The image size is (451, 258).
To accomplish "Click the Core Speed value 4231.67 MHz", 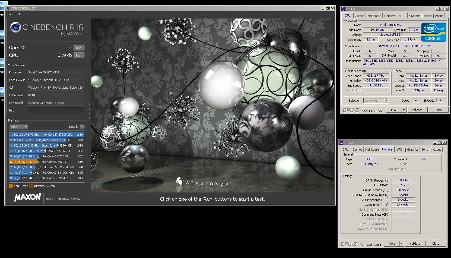I will [x=376, y=76].
